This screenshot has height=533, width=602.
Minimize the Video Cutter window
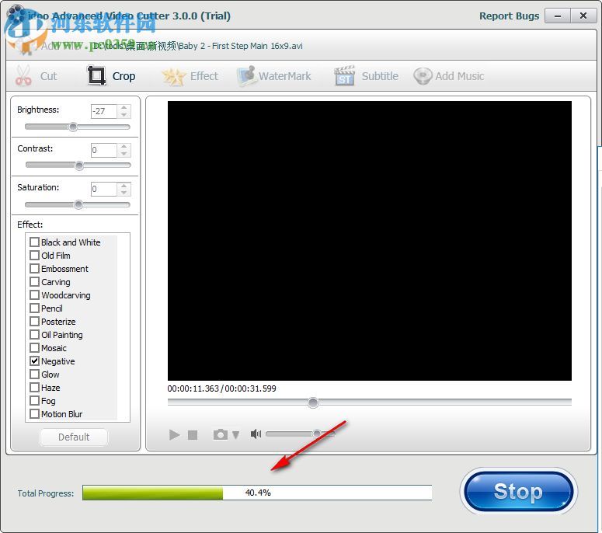coord(558,16)
